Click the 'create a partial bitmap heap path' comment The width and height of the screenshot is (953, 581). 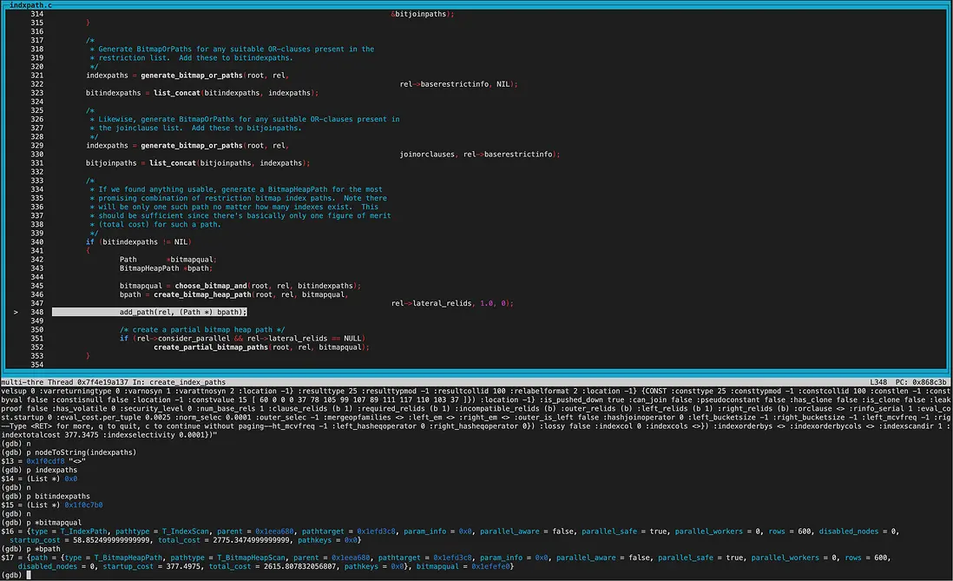201,329
